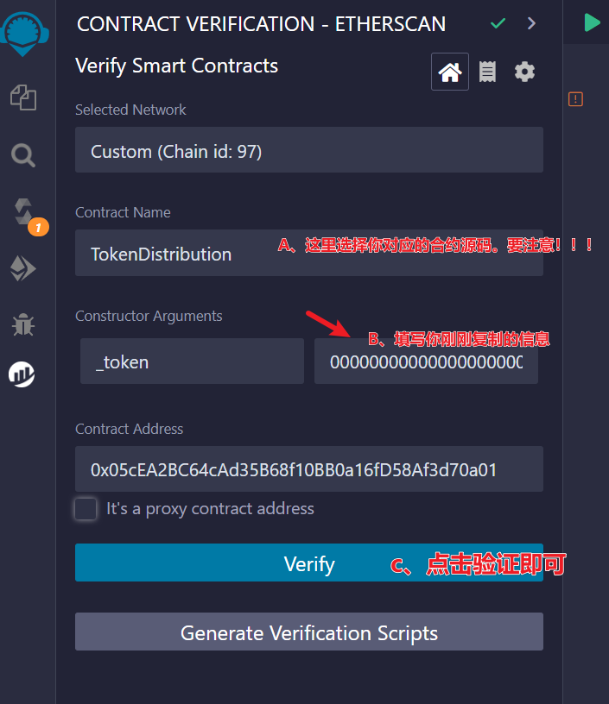The height and width of the screenshot is (704, 609).
Task: Go to plugin home tab
Action: pos(450,72)
